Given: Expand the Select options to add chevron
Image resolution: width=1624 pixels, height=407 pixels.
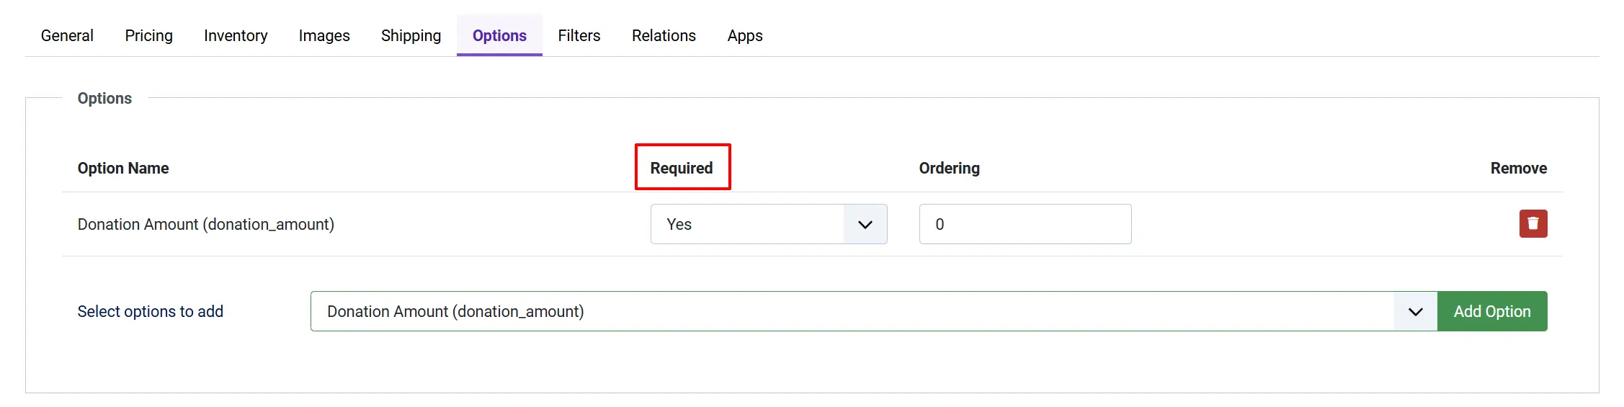Looking at the screenshot, I should pos(1415,311).
